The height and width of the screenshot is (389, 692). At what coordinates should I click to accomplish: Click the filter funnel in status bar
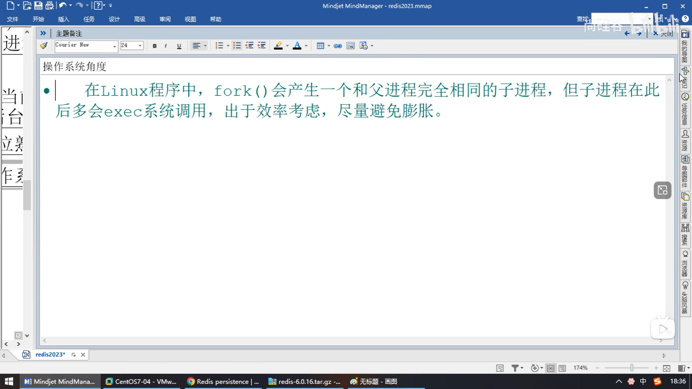(x=515, y=368)
